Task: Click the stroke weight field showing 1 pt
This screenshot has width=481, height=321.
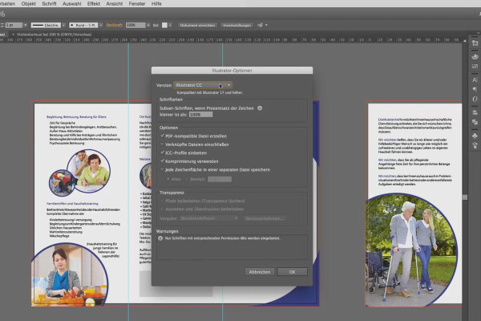Action: 14,25
